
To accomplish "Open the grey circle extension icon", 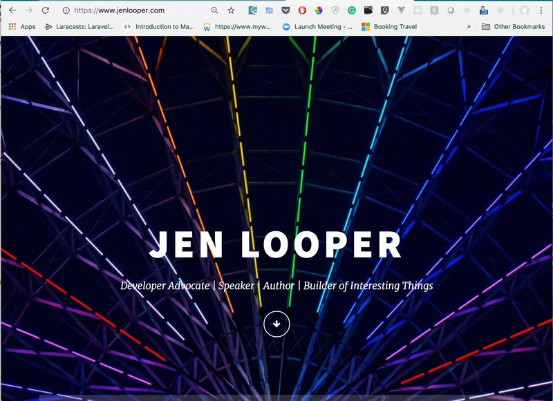I will coord(451,10).
